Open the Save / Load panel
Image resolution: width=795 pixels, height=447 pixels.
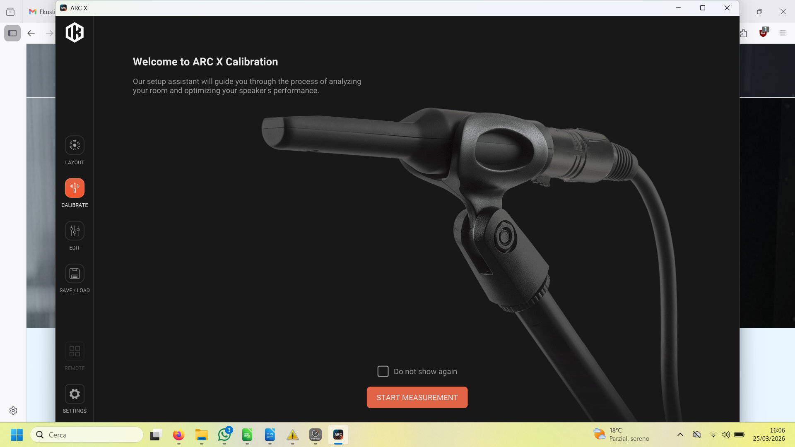[75, 274]
